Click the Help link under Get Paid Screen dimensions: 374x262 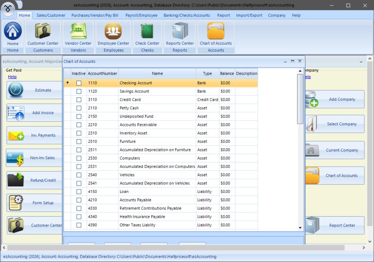(12, 77)
